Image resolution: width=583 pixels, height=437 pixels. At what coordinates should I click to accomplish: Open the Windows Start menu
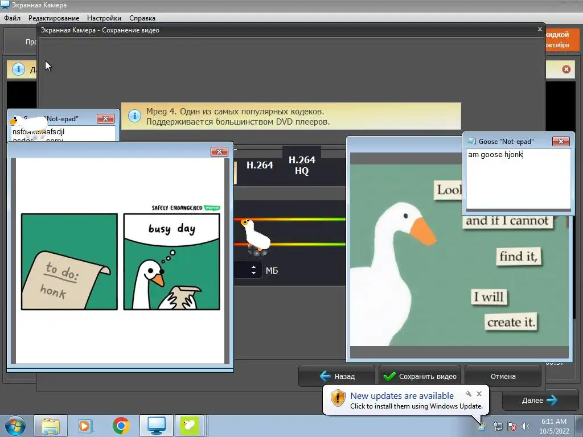[x=15, y=426]
